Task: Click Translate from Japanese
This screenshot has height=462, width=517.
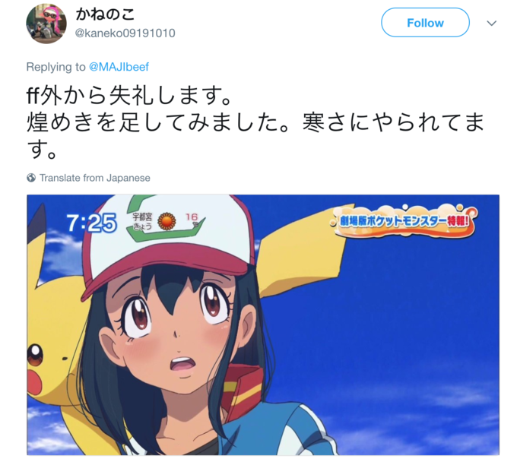Action: [x=95, y=178]
